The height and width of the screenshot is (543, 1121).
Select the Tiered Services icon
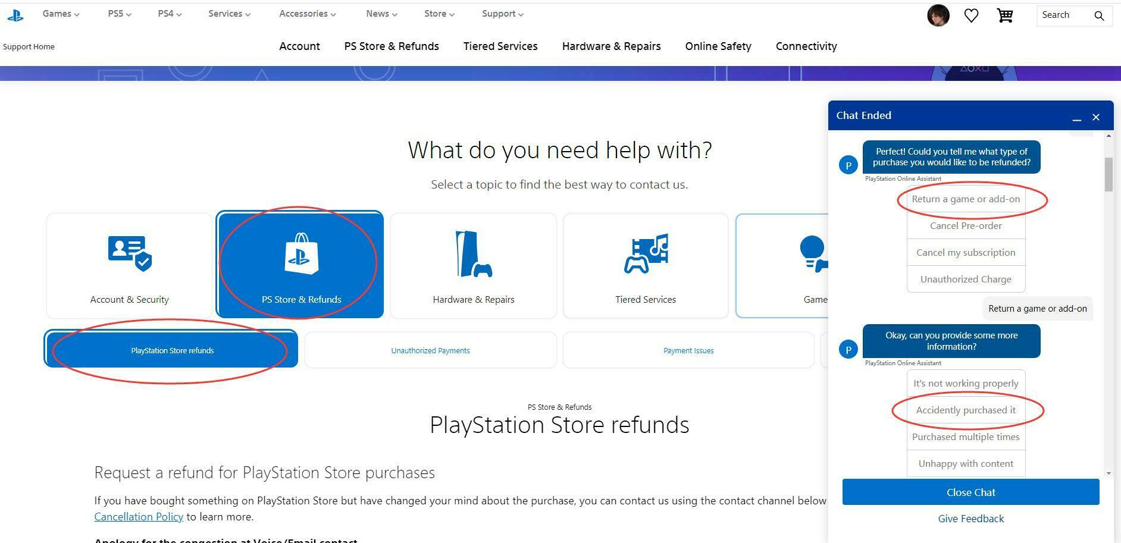click(x=646, y=253)
